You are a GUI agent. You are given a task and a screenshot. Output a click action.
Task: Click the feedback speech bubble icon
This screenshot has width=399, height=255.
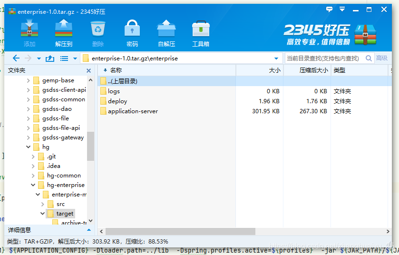click(329, 10)
